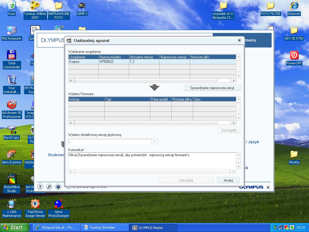
Task: Click right arrow of Komunikat horizontal scrollbar
Action: [234, 171]
